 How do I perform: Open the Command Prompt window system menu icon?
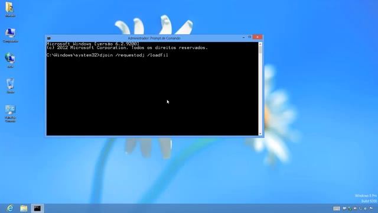point(49,38)
